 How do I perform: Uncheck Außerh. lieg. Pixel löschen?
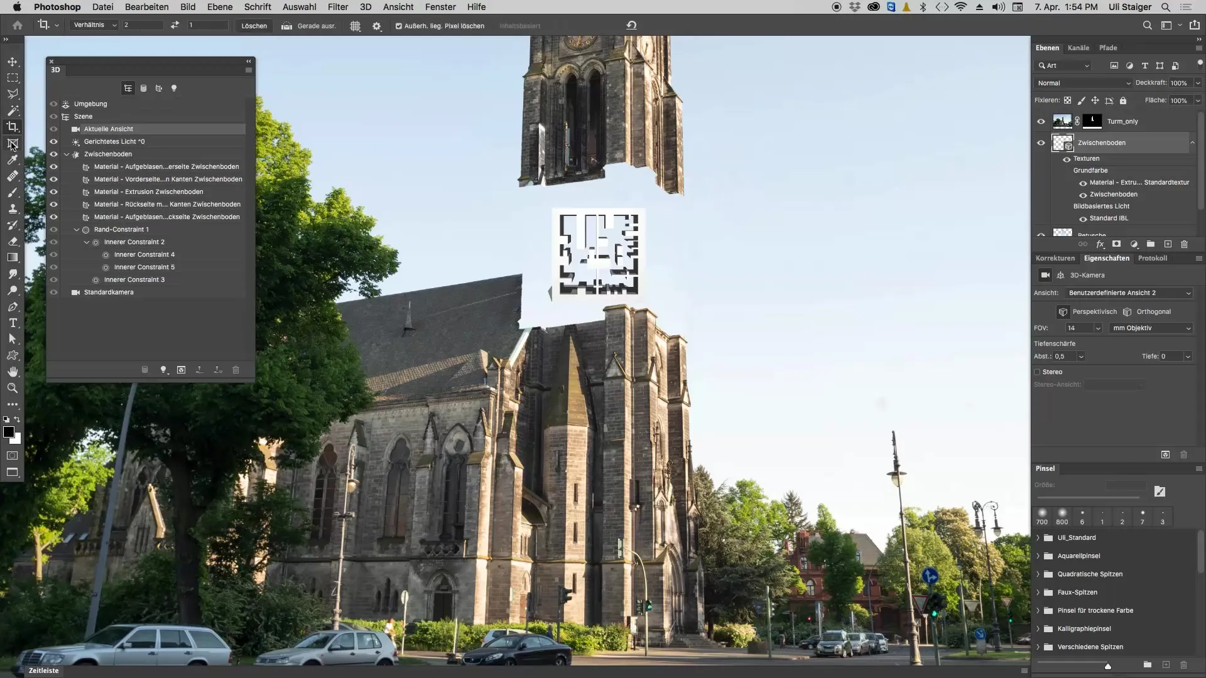(x=398, y=26)
